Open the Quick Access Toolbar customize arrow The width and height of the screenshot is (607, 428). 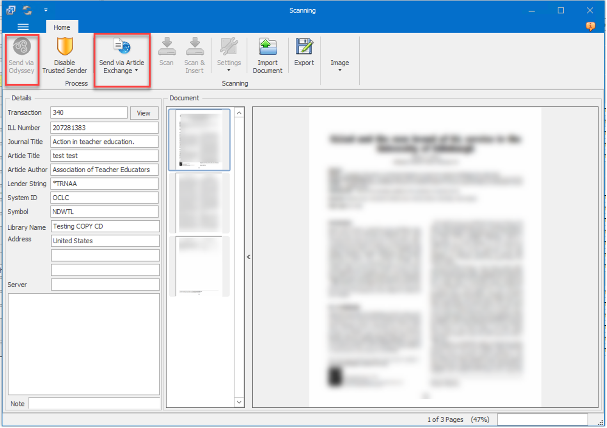click(x=46, y=10)
